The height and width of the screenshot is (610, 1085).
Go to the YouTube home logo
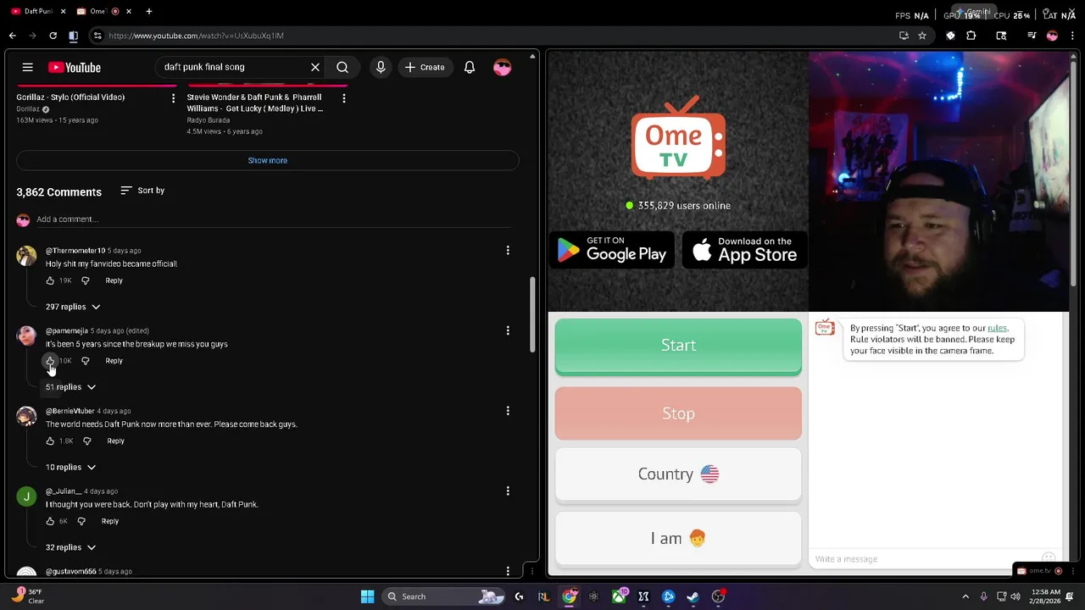point(75,68)
